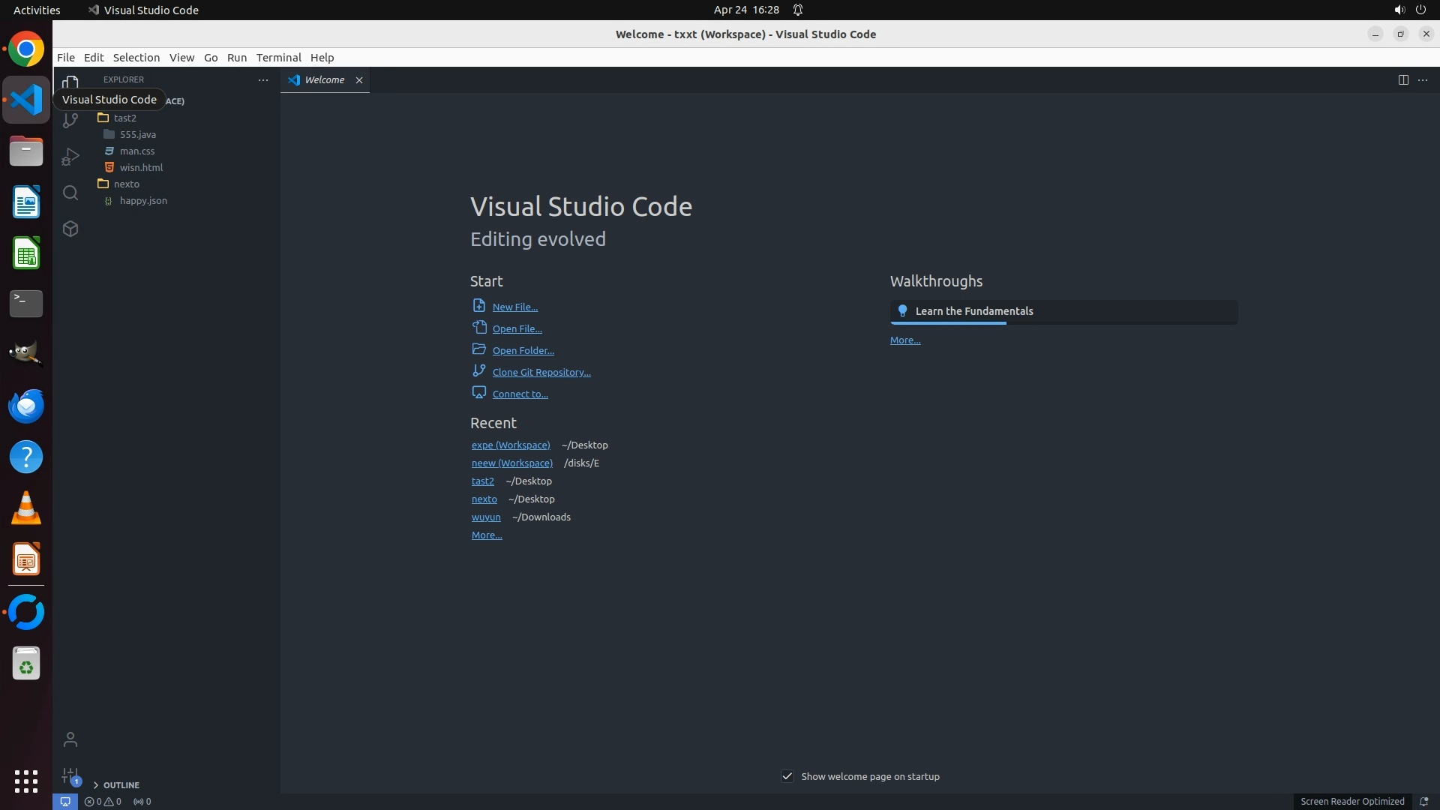Open happy.json in the explorer
This screenshot has width=1440, height=810.
(143, 200)
